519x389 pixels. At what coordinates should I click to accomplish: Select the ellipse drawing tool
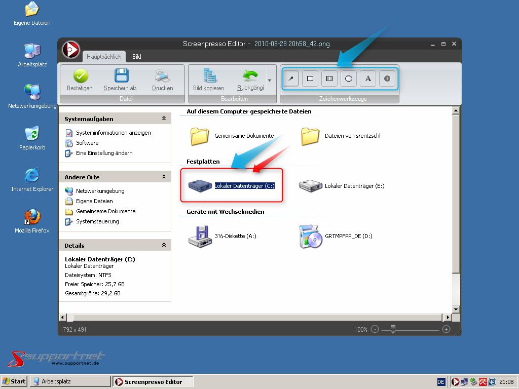coord(349,79)
